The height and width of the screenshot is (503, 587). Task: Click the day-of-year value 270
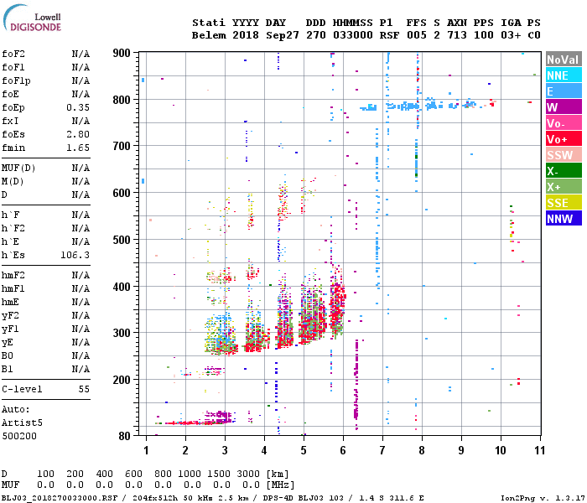tap(316, 35)
